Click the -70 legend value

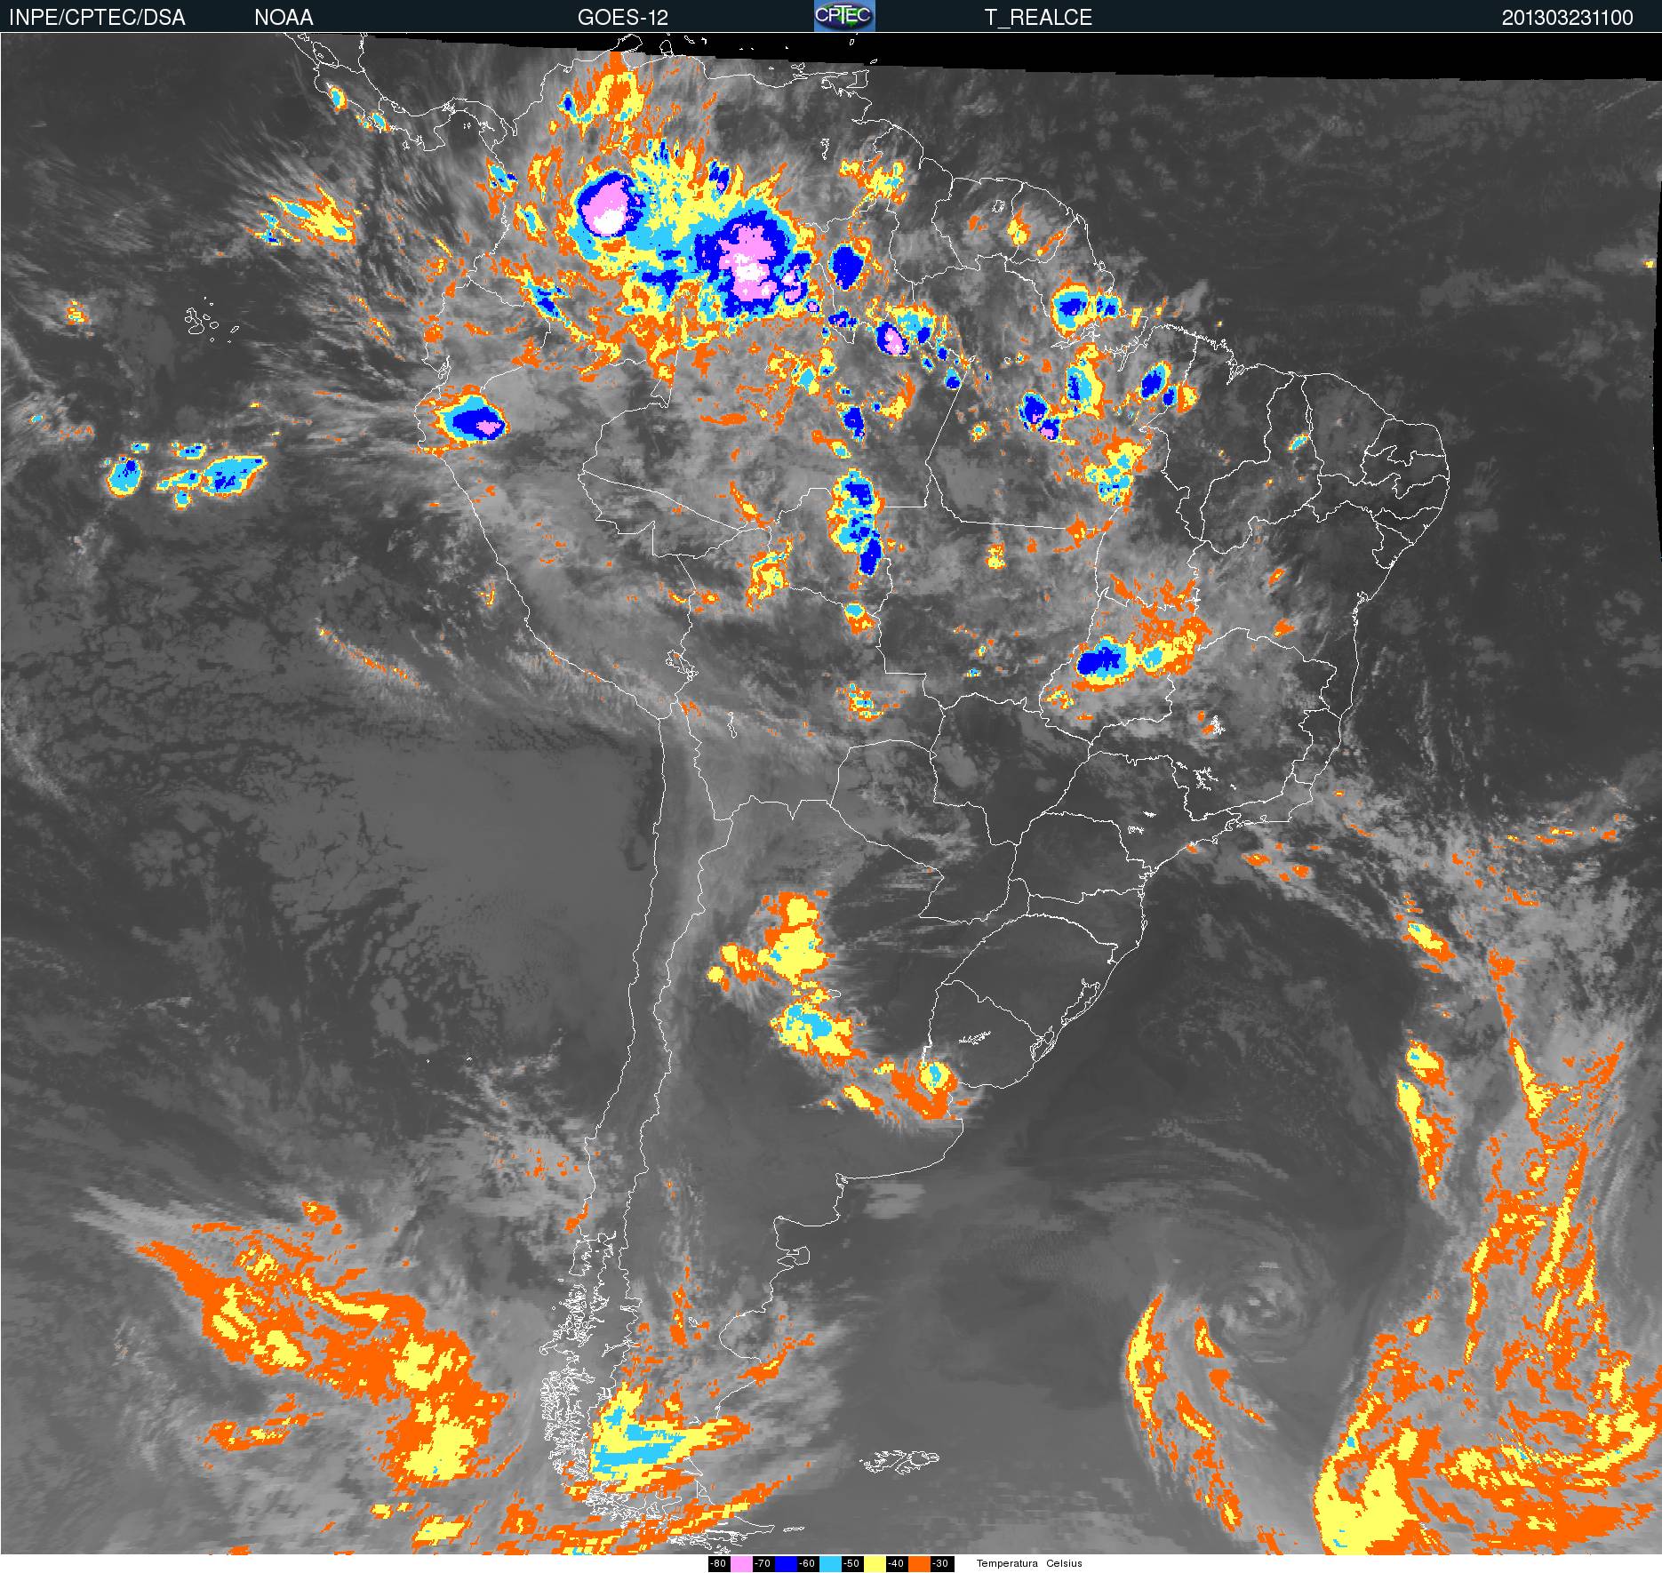[763, 1564]
